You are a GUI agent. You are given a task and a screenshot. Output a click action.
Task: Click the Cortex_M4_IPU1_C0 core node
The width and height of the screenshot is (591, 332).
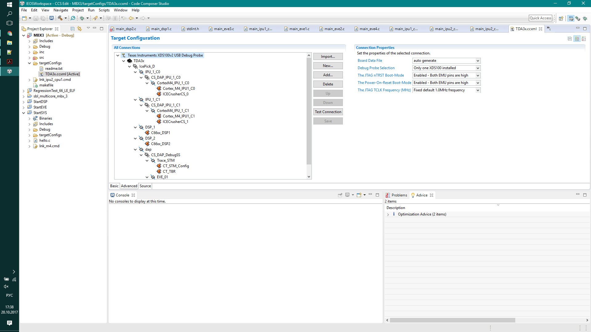[x=179, y=89]
